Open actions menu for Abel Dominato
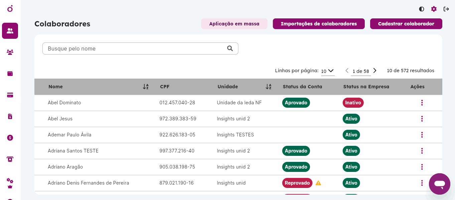Image resolution: width=455 pixels, height=200 pixels. [x=422, y=103]
